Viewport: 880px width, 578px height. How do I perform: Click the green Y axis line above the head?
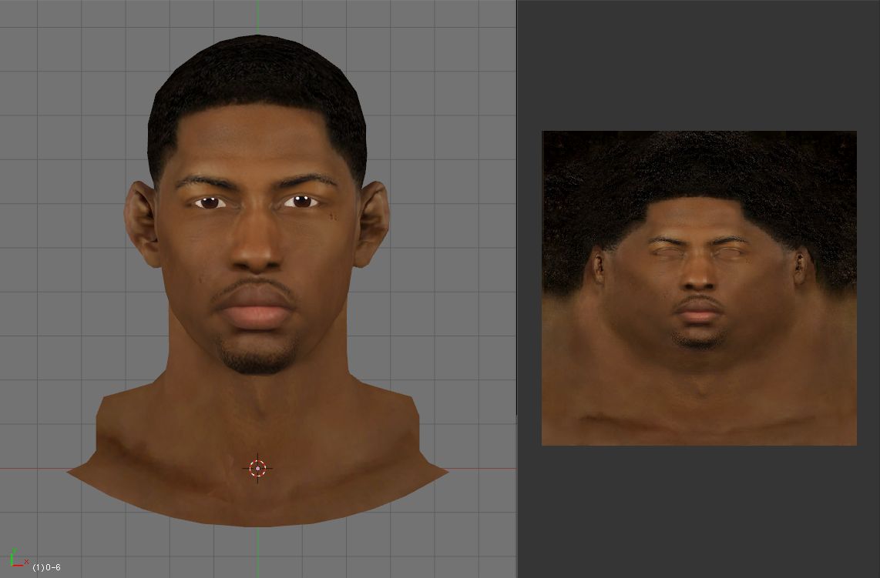tap(257, 17)
